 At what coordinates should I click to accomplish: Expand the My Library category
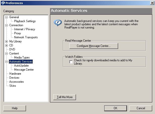coord(7,41)
